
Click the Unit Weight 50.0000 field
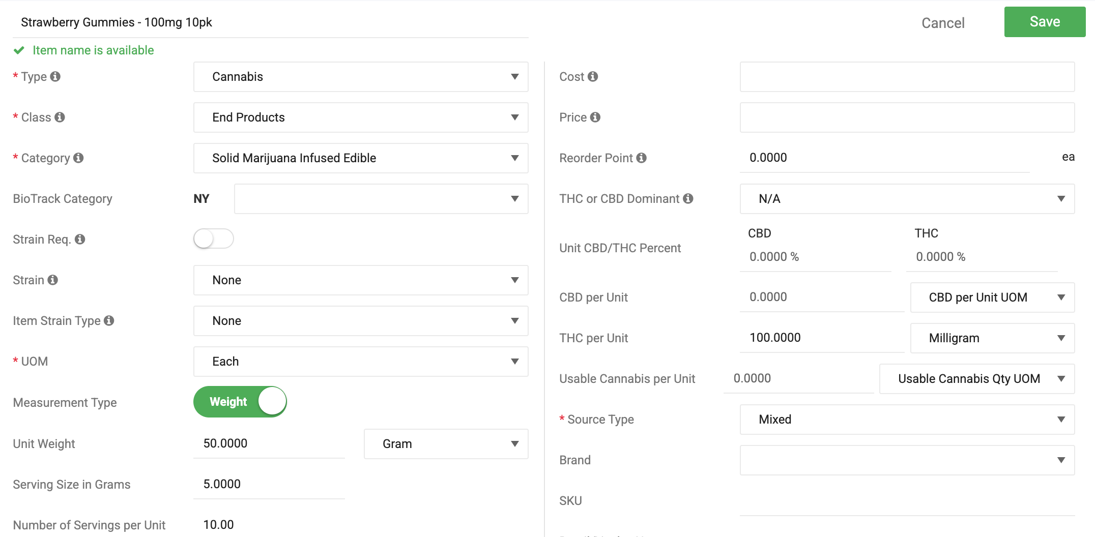point(269,443)
